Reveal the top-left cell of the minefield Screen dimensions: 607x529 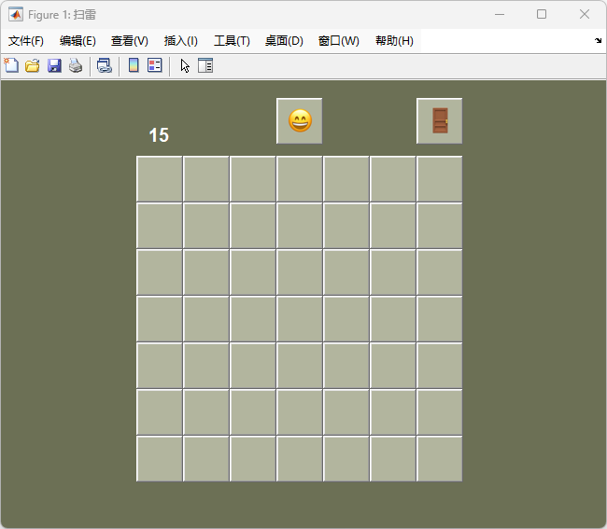click(x=159, y=178)
